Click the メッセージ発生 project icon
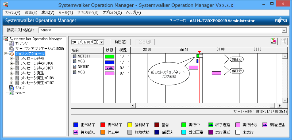This screenshot has width=292, height=140. [x=17, y=73]
